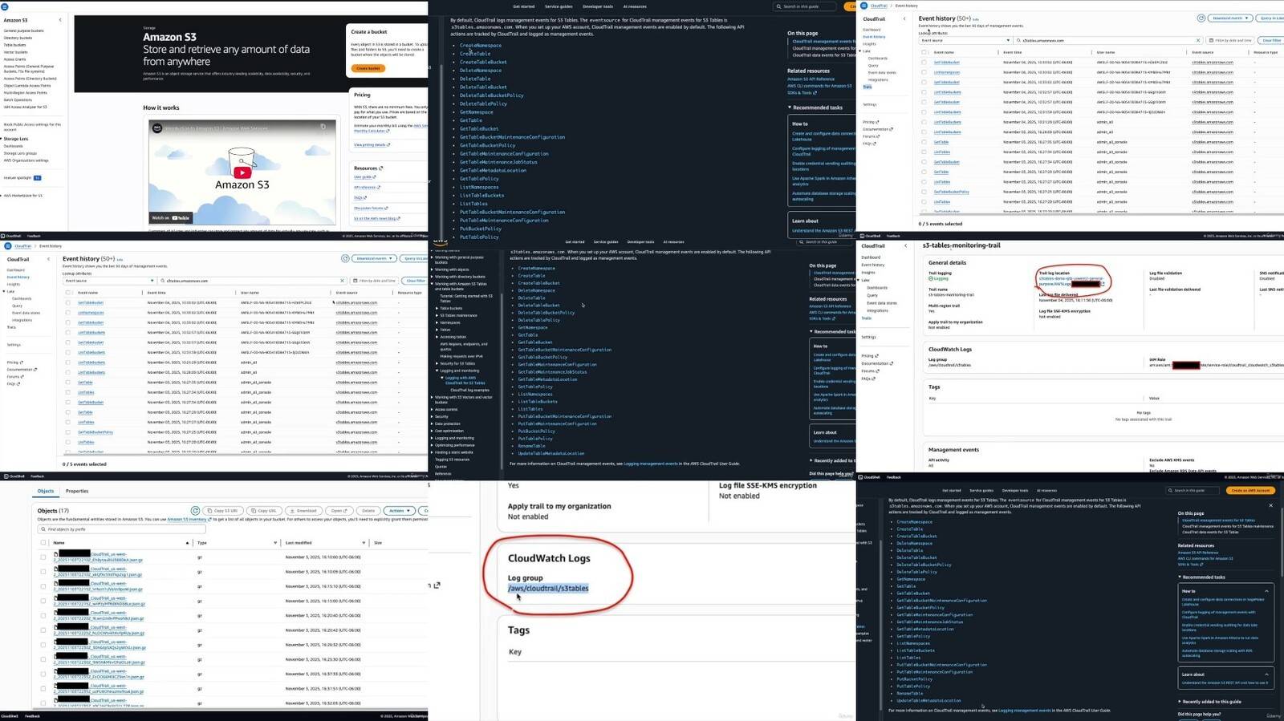This screenshot has width=1284, height=721.
Task: Collapse the Lake section in middle-left CloudTrail sidebar
Action: click(x=5, y=291)
